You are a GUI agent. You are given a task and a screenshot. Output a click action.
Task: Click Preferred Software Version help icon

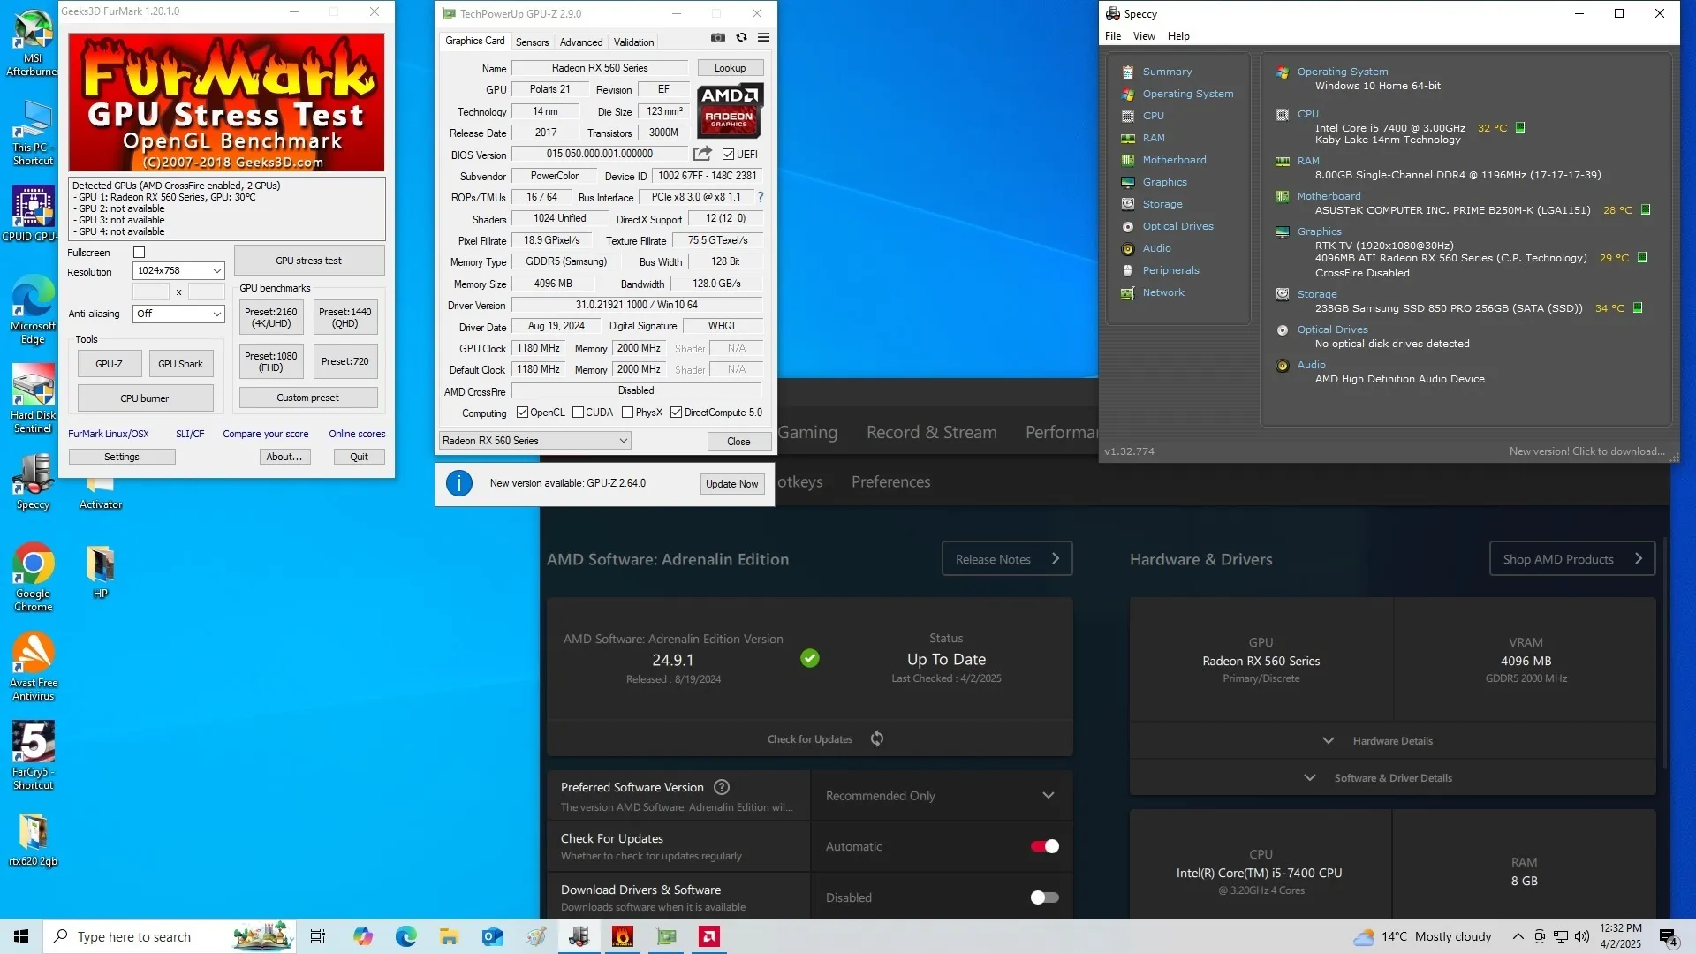pos(722,787)
